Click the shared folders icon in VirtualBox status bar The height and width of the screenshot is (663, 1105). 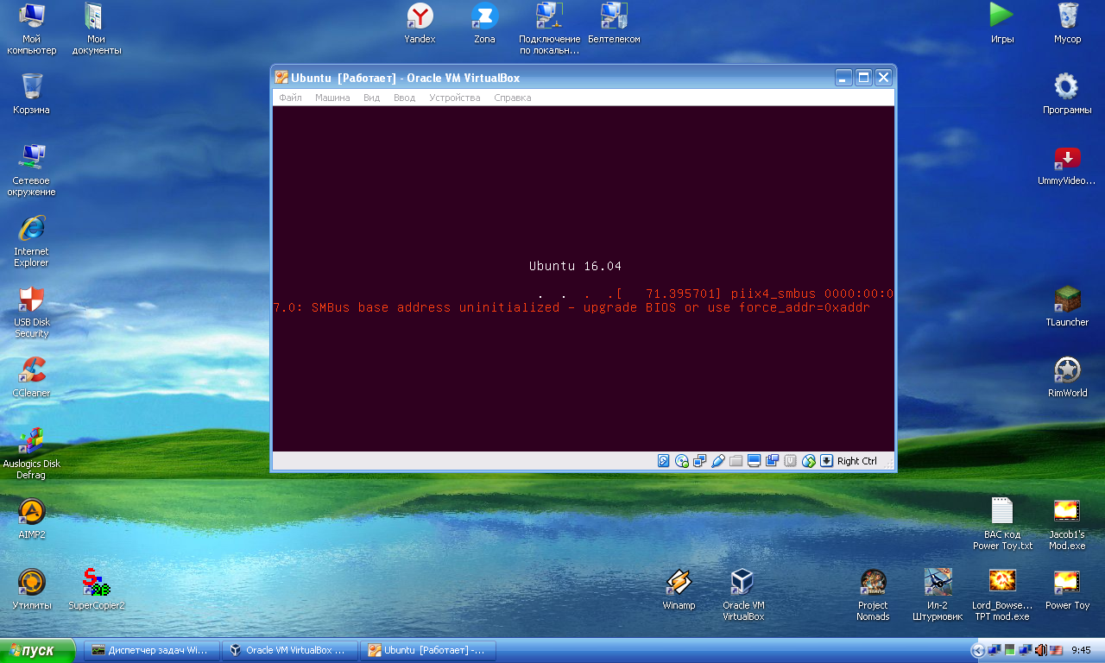click(736, 461)
